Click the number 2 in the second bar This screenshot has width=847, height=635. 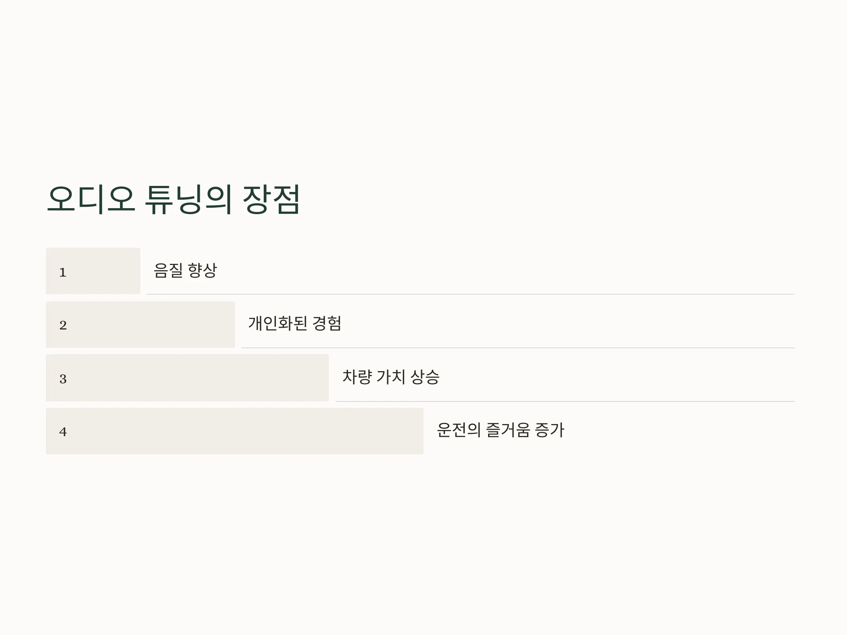coord(63,325)
